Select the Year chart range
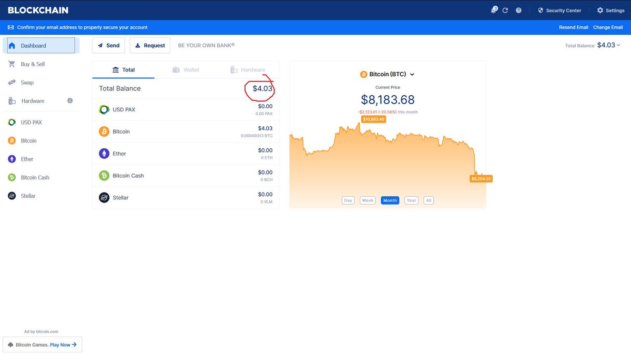Image resolution: width=631 pixels, height=355 pixels. coord(411,200)
